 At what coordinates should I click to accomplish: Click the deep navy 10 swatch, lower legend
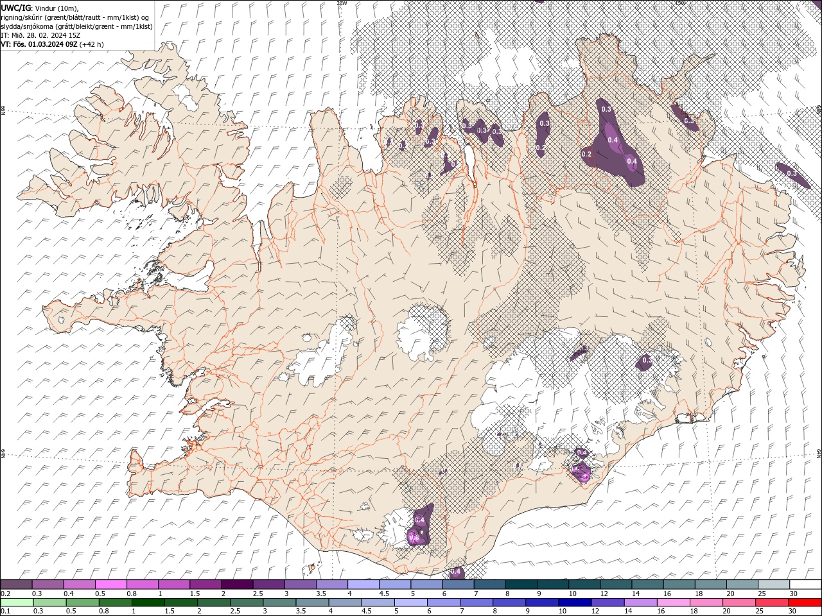[575, 603]
